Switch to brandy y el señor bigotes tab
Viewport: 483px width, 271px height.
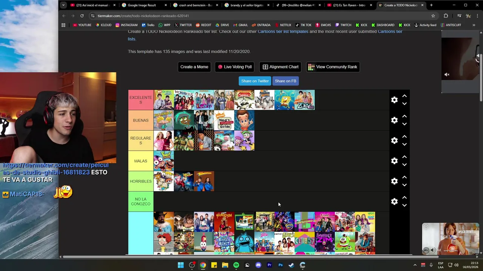(246, 5)
